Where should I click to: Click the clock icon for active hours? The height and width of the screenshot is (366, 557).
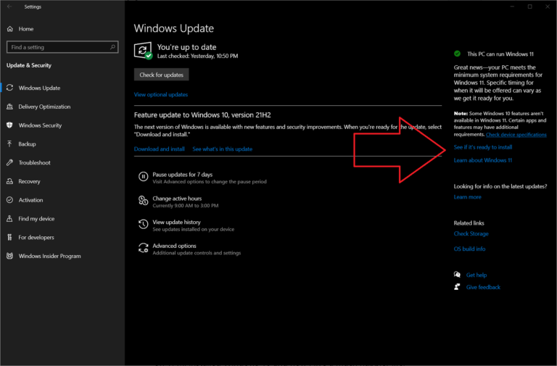click(143, 201)
